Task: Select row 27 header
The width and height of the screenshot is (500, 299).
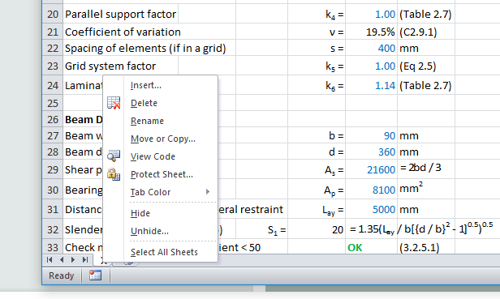Action: 53,135
